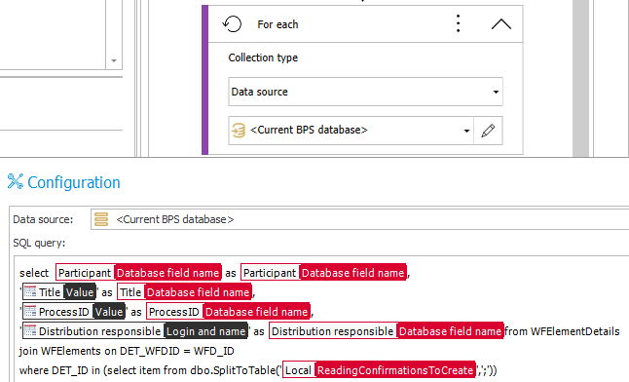Viewport: 629px width, 382px height.
Task: Click the Title Database field name tag
Action: 185,292
